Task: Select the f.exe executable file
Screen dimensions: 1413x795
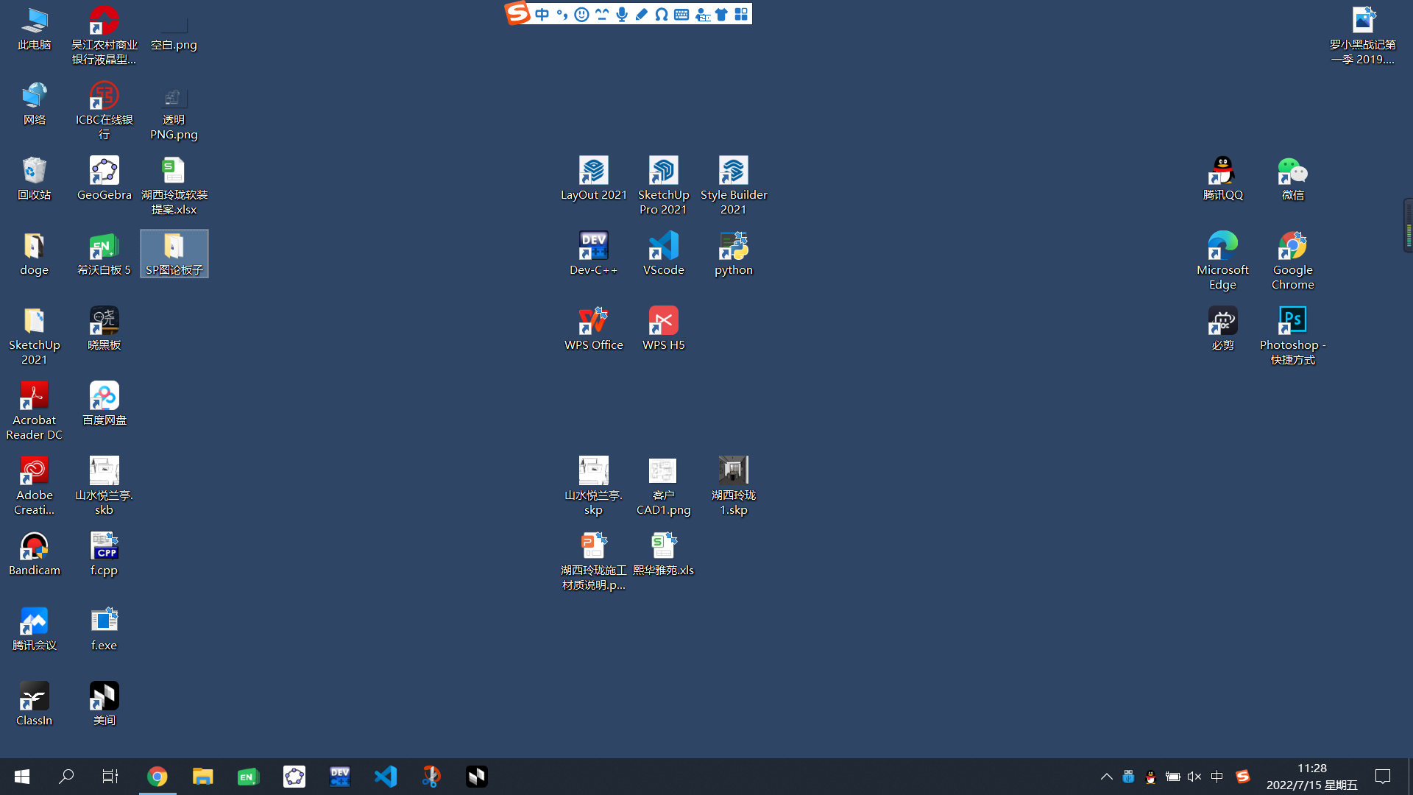Action: coord(104,630)
